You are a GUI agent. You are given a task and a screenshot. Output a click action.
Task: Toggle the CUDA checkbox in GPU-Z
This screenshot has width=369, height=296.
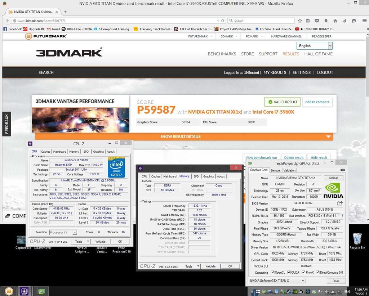[x=289, y=272]
